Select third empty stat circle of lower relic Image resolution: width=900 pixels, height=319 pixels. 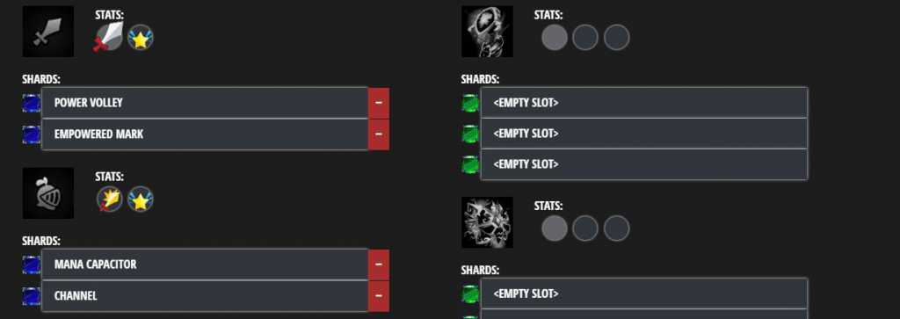pyautogui.click(x=616, y=228)
